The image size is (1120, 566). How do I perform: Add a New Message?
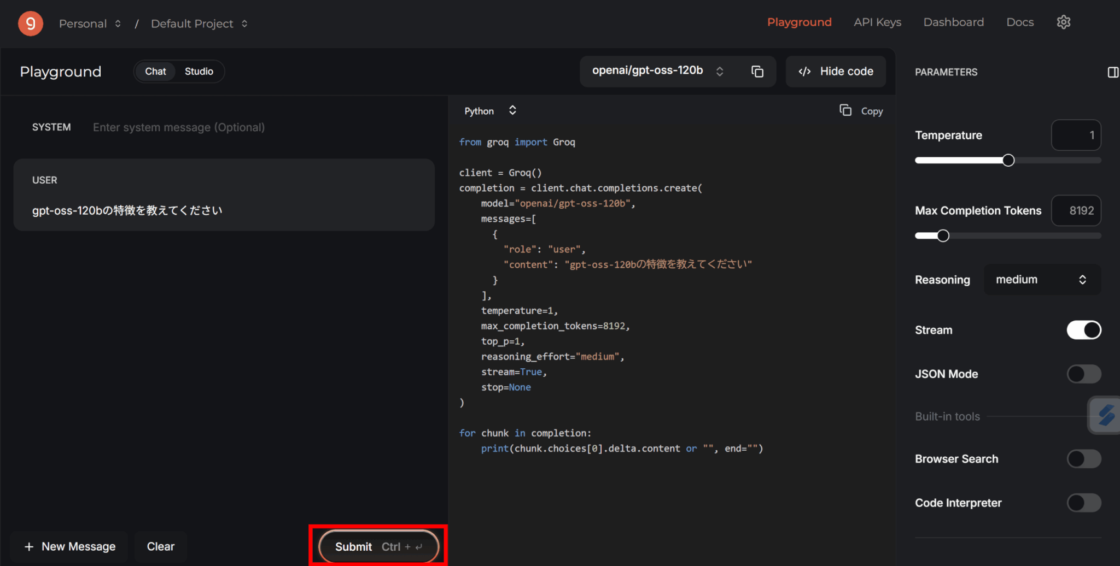point(69,546)
